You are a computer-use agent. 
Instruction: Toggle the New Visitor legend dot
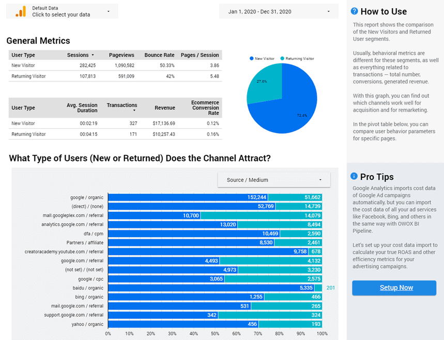click(x=251, y=58)
